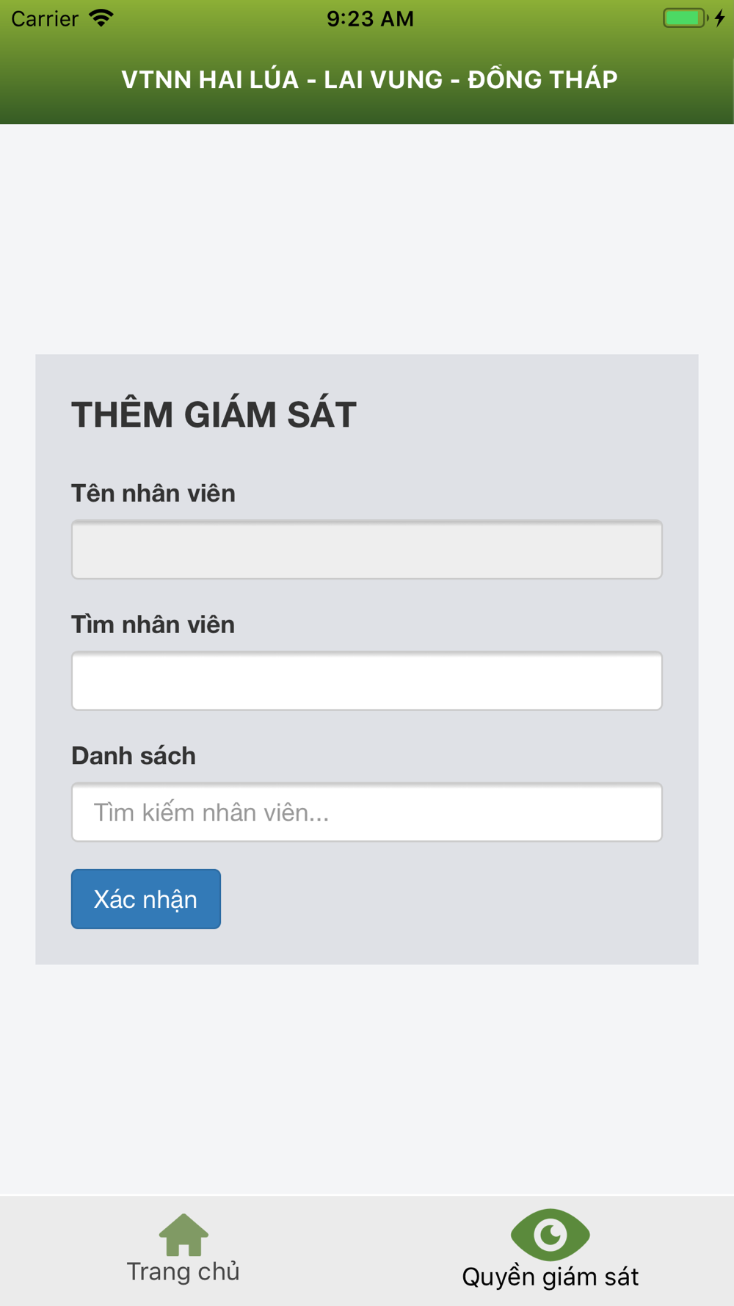Click blank area above the form panel

[367, 239]
